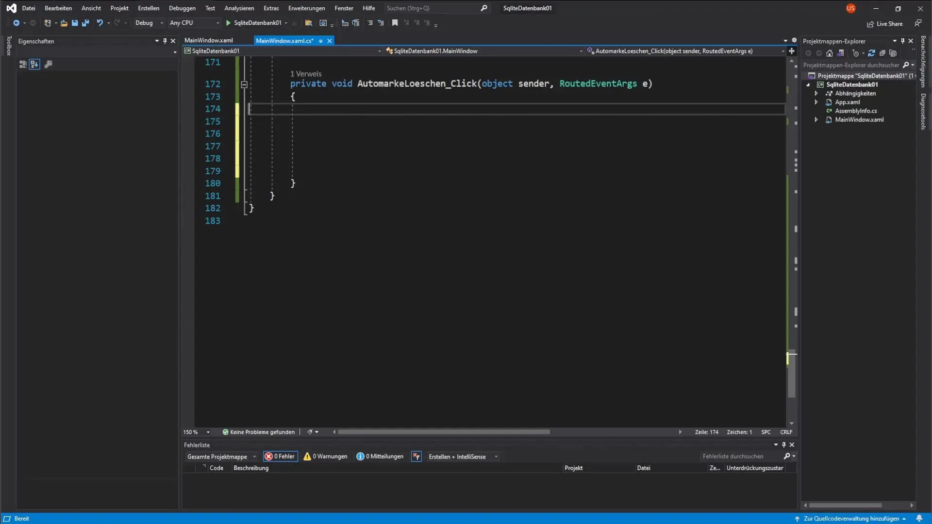The height and width of the screenshot is (524, 932).
Task: Click the save all files icon
Action: click(x=85, y=23)
